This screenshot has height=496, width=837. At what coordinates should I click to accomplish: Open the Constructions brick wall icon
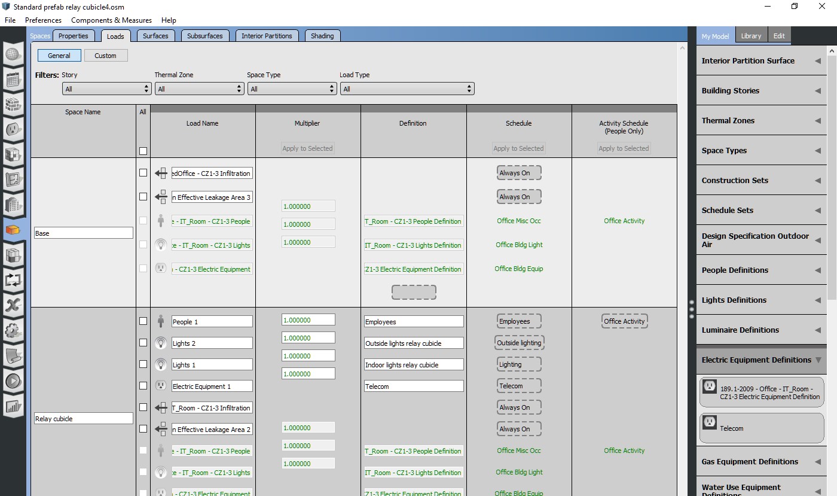13,104
